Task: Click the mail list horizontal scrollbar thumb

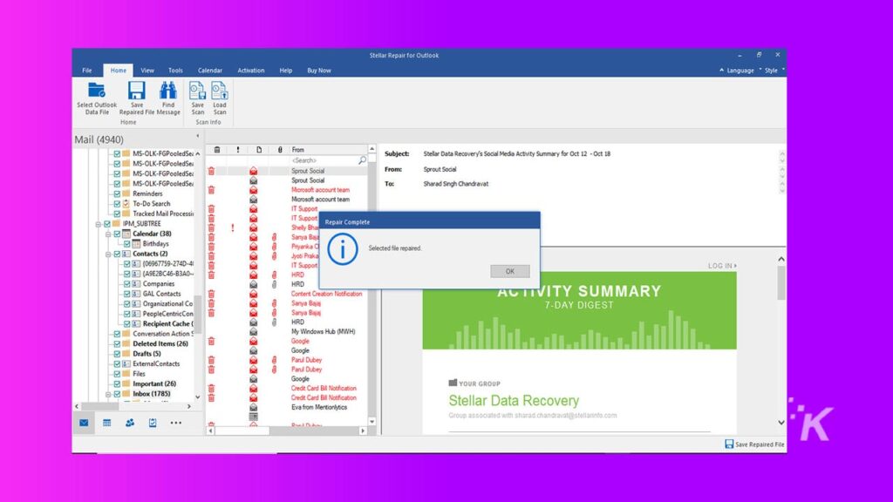Action: [242, 431]
